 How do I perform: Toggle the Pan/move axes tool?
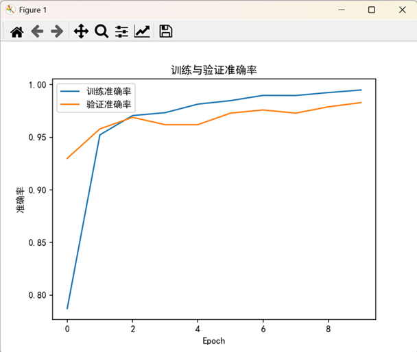pyautogui.click(x=81, y=31)
